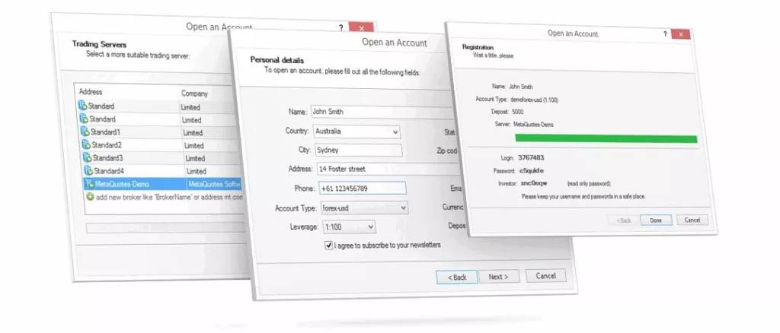Click add new broker like 'BrokerName' text
Image resolution: width=780 pixels, height=333 pixels.
point(170,197)
